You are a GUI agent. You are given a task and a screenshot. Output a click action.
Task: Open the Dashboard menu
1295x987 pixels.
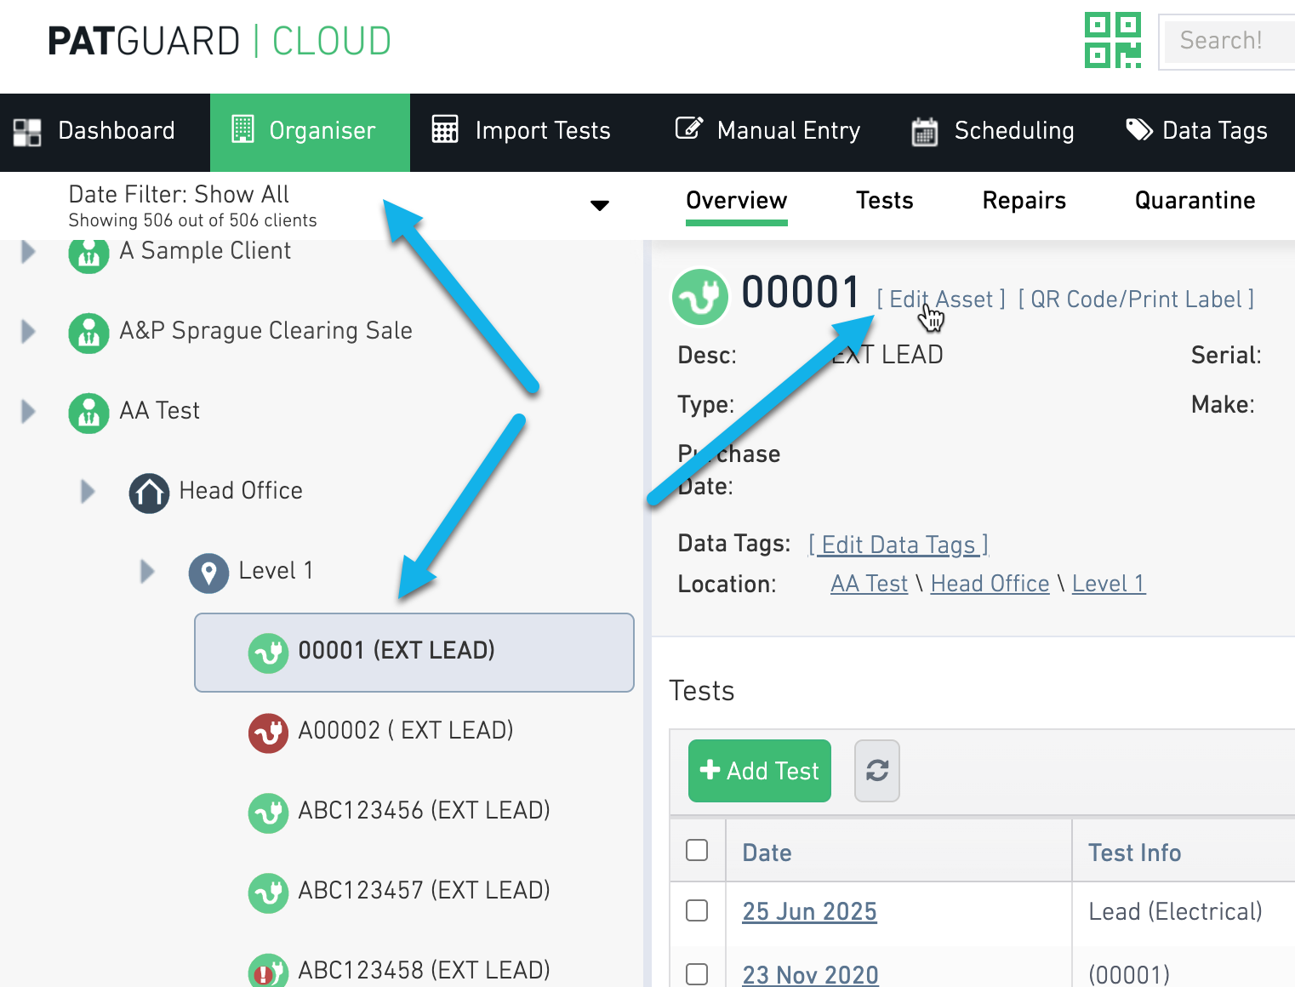105,132
